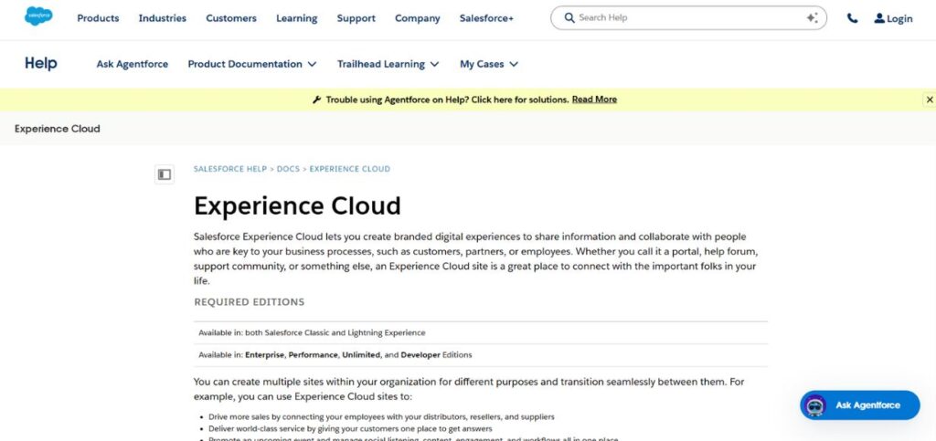Click the sparkle AI icon in search bar
This screenshot has height=441, width=936.
812,18
